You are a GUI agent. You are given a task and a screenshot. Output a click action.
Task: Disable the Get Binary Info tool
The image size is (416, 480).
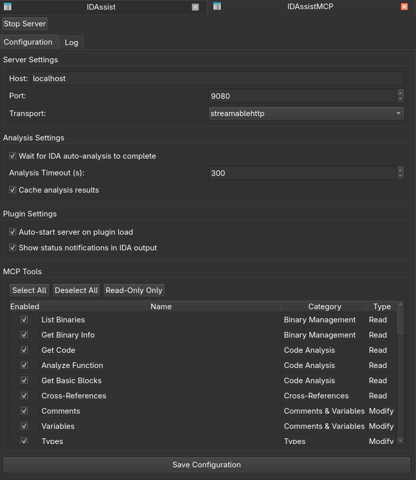(24, 335)
